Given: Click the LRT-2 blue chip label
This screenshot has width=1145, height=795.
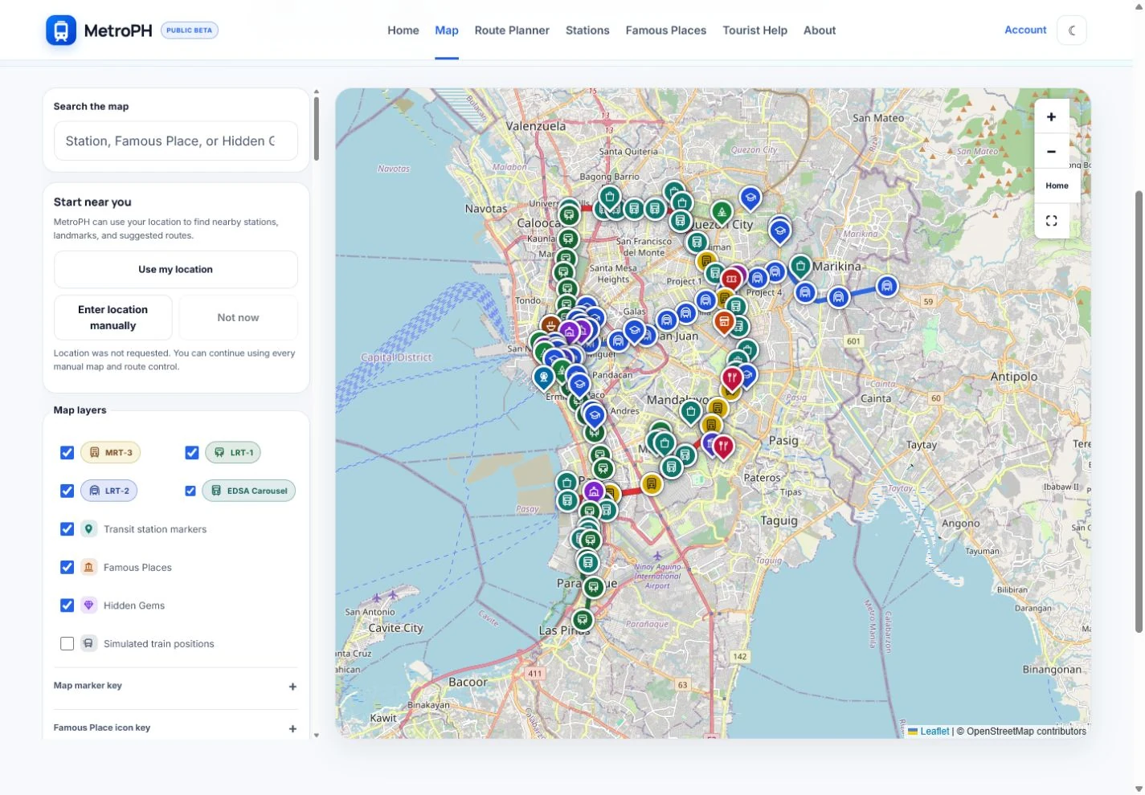Looking at the screenshot, I should coord(109,491).
